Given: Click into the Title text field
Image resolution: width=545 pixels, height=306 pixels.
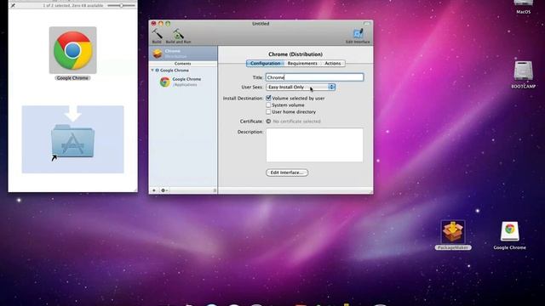Looking at the screenshot, I should 314,77.
